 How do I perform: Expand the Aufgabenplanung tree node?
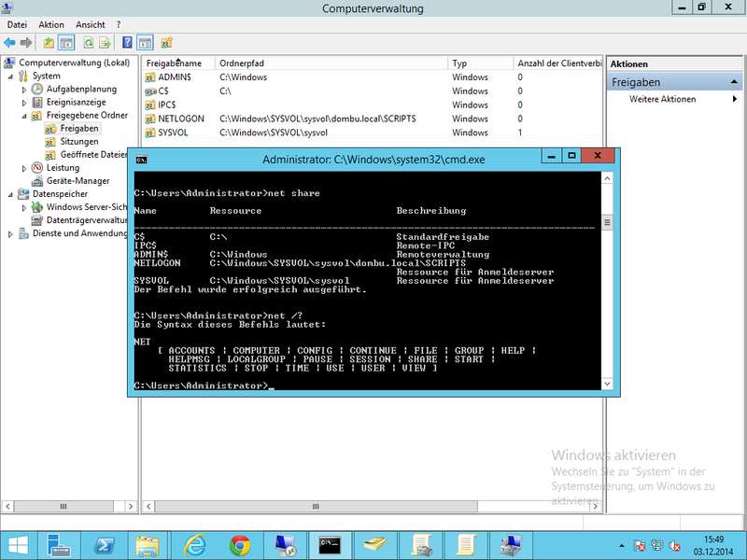click(x=25, y=90)
